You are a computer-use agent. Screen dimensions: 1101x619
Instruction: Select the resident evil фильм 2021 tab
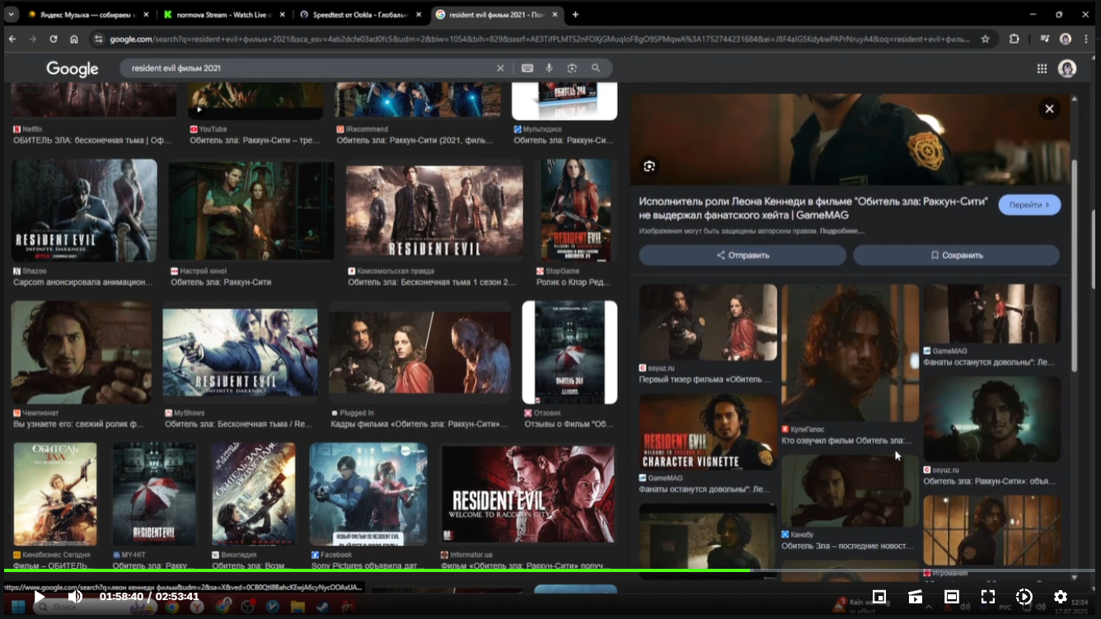[x=495, y=15]
